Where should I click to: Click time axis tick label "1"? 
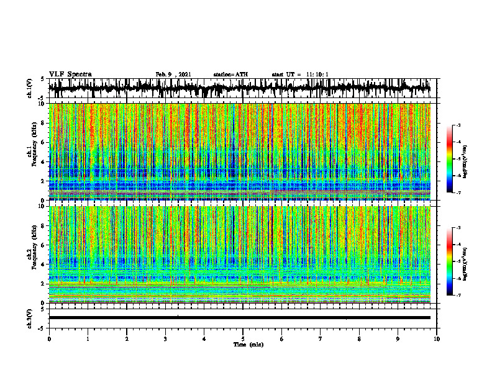click(88, 339)
